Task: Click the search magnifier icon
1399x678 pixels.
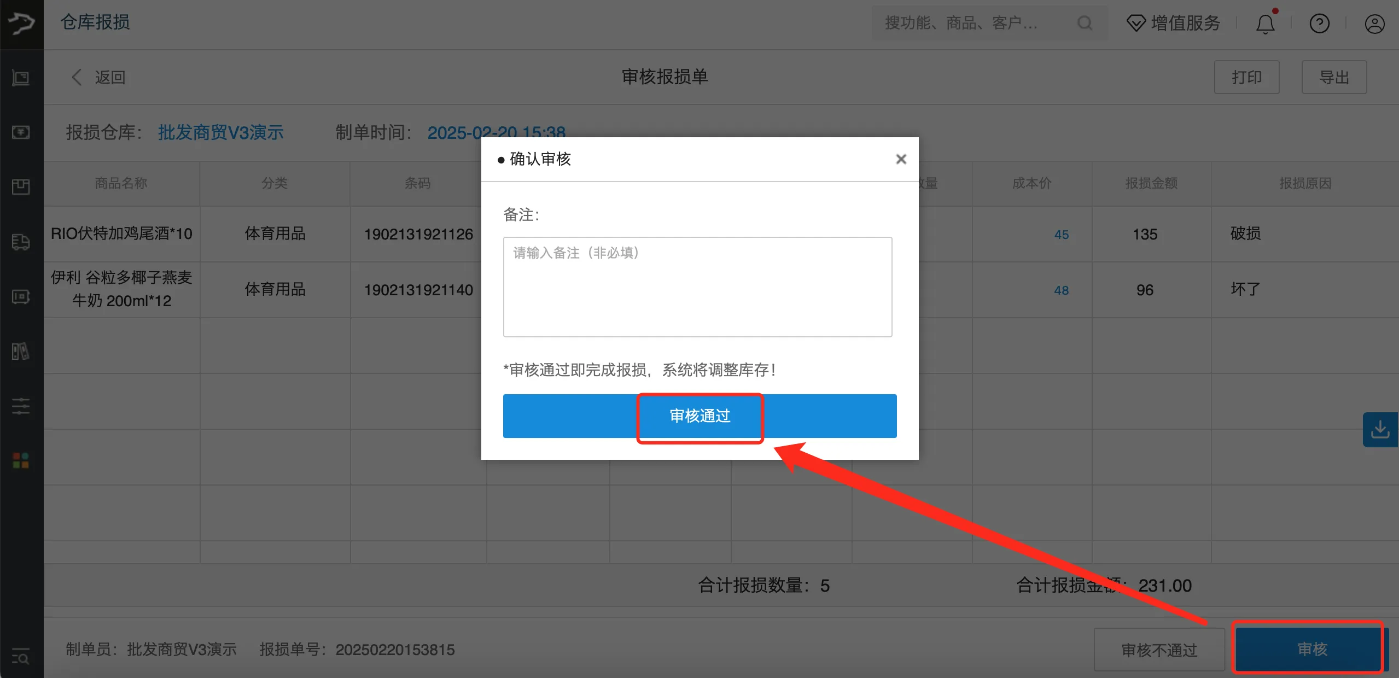Action: pos(1085,23)
